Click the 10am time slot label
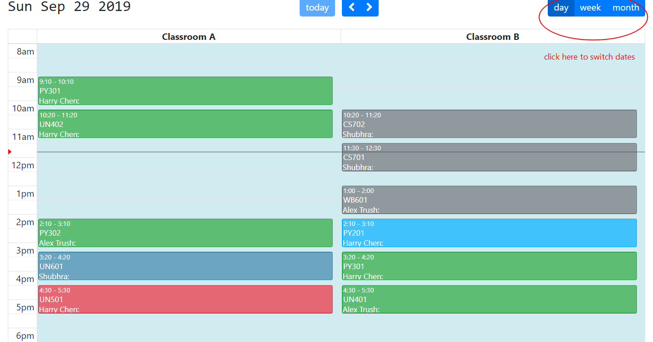 click(23, 108)
